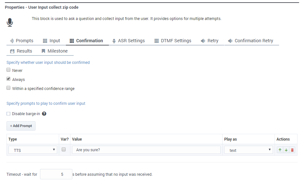Click the Timeout value field

(x=56, y=174)
